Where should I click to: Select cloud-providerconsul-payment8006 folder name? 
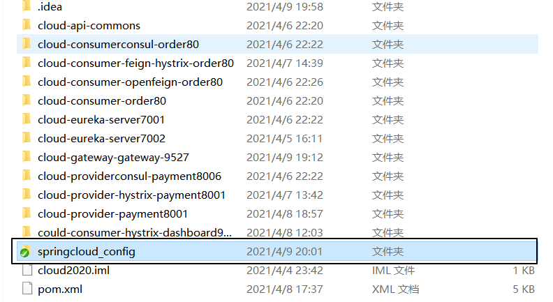pos(129,176)
